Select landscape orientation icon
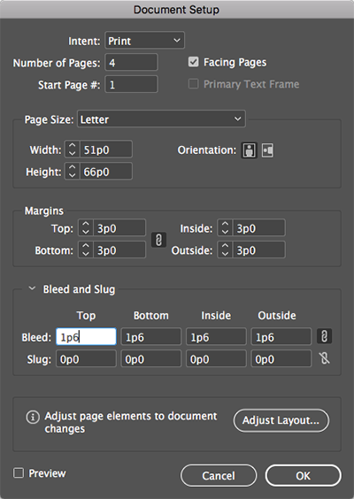The height and width of the screenshot is (499, 354). 267,150
